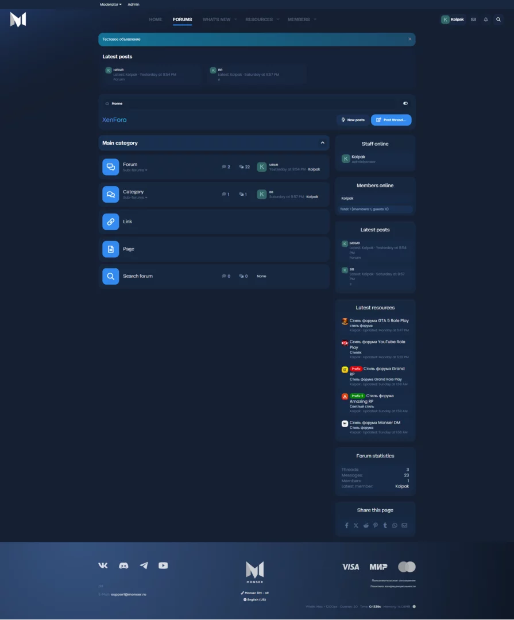
Task: Collapse the Main category section
Action: tap(322, 143)
